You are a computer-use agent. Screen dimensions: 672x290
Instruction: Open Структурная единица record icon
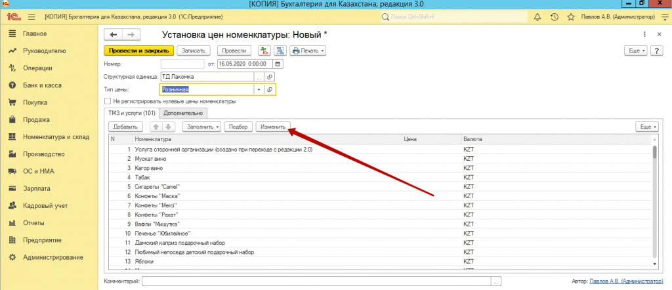[270, 77]
